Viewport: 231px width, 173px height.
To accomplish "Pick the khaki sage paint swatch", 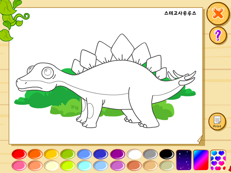I will tap(167, 165).
